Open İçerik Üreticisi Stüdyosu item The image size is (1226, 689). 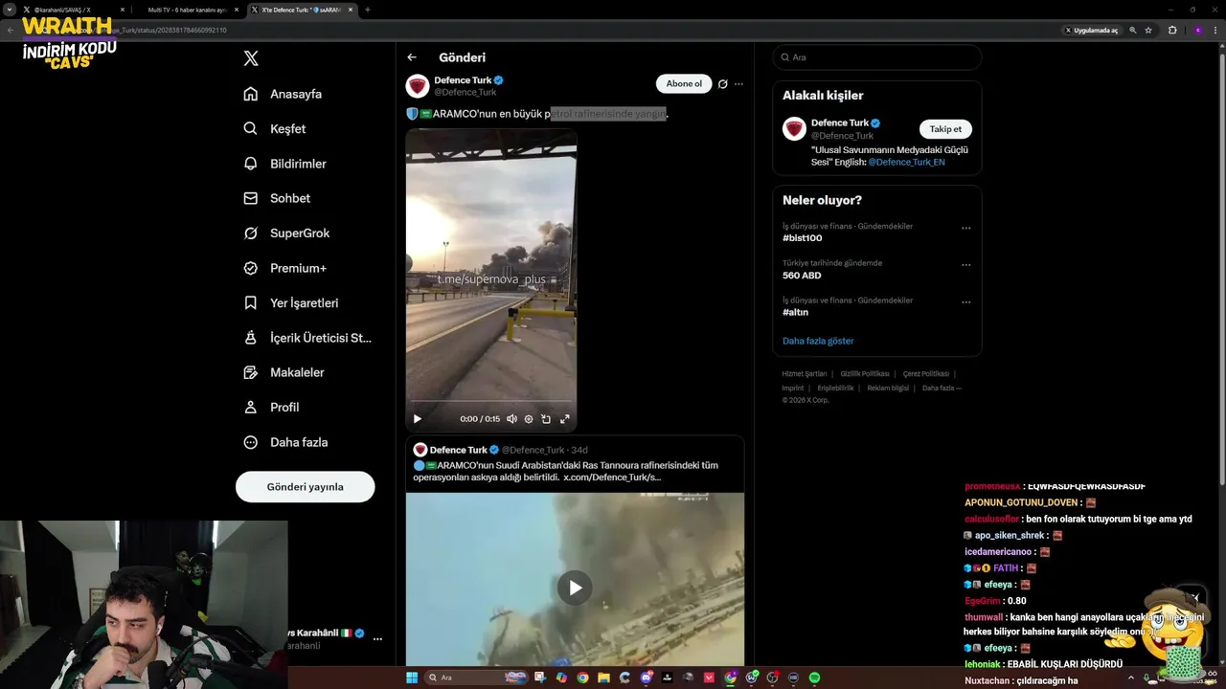point(307,338)
